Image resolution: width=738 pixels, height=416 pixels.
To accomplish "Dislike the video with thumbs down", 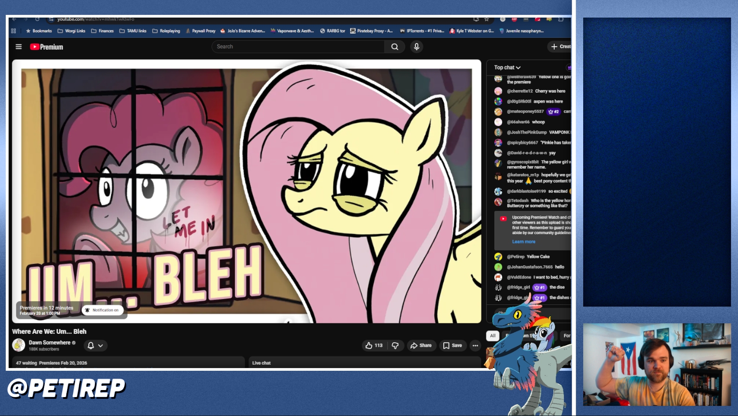I will [x=395, y=346].
